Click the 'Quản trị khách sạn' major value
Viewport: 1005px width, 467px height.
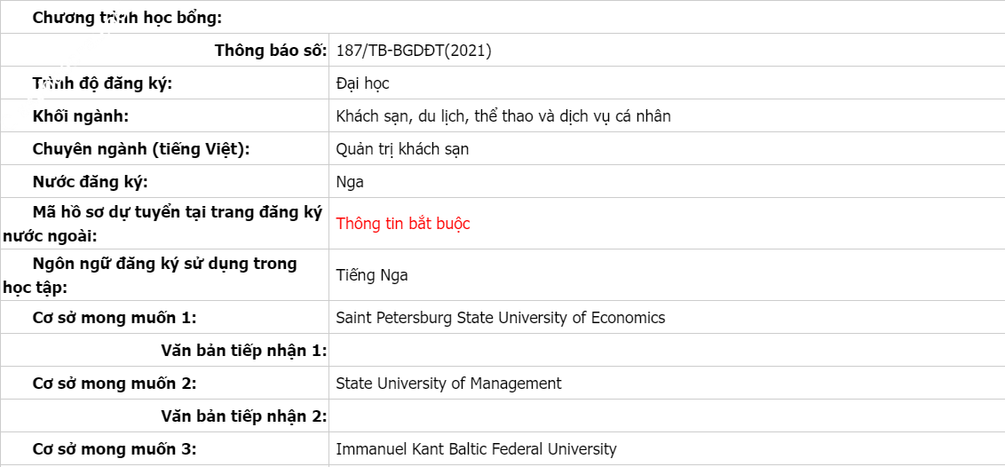402,149
